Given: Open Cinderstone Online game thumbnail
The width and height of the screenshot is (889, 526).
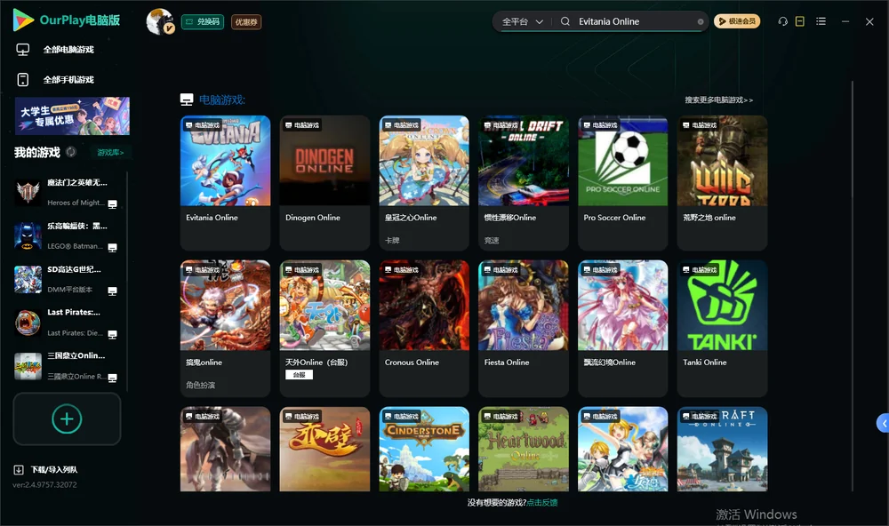Looking at the screenshot, I should tap(424, 449).
